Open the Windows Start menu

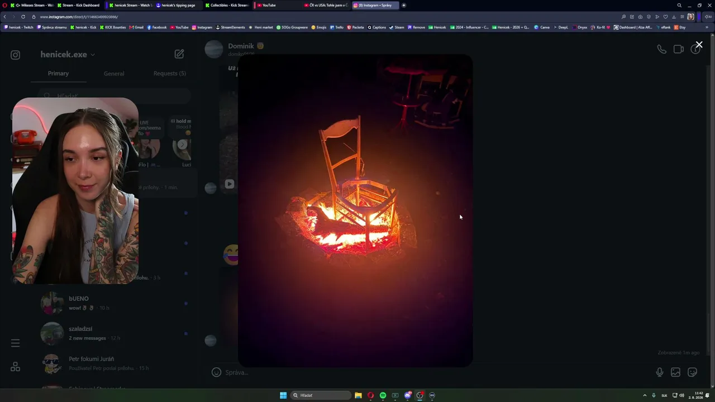pos(283,395)
